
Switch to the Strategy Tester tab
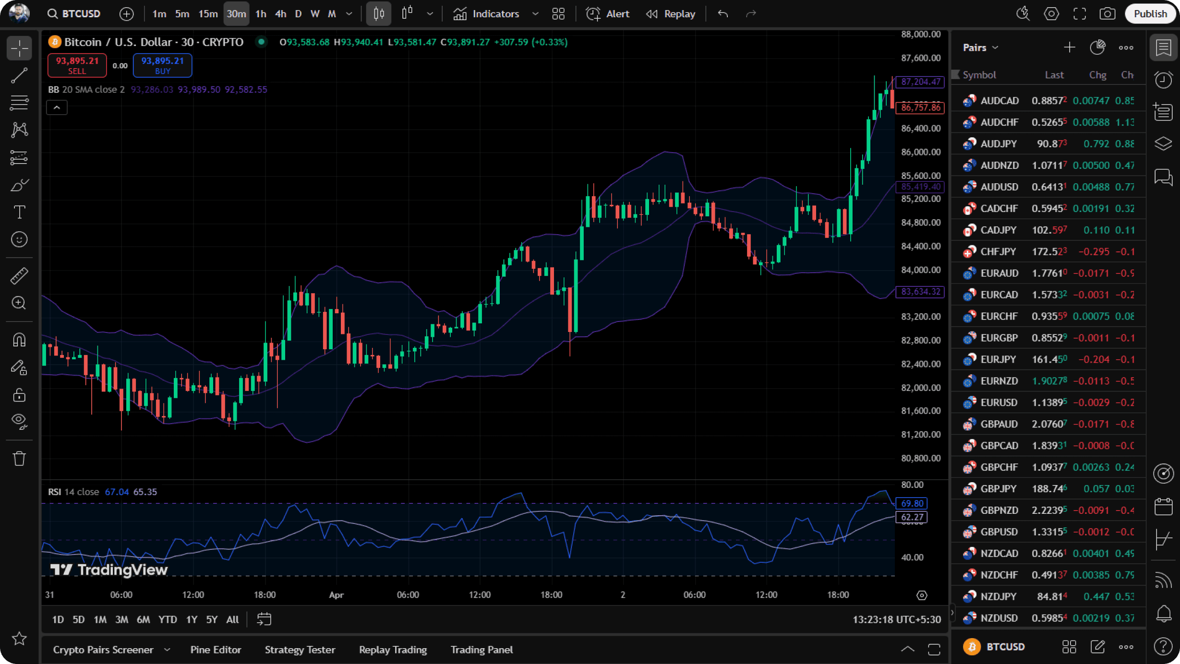tap(300, 649)
